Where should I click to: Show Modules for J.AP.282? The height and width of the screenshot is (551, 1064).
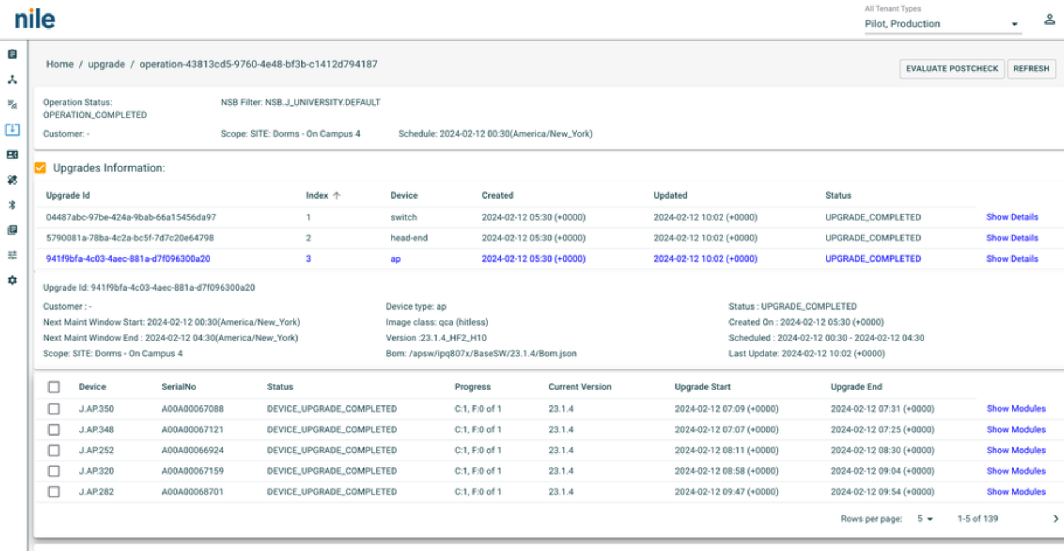click(1016, 491)
